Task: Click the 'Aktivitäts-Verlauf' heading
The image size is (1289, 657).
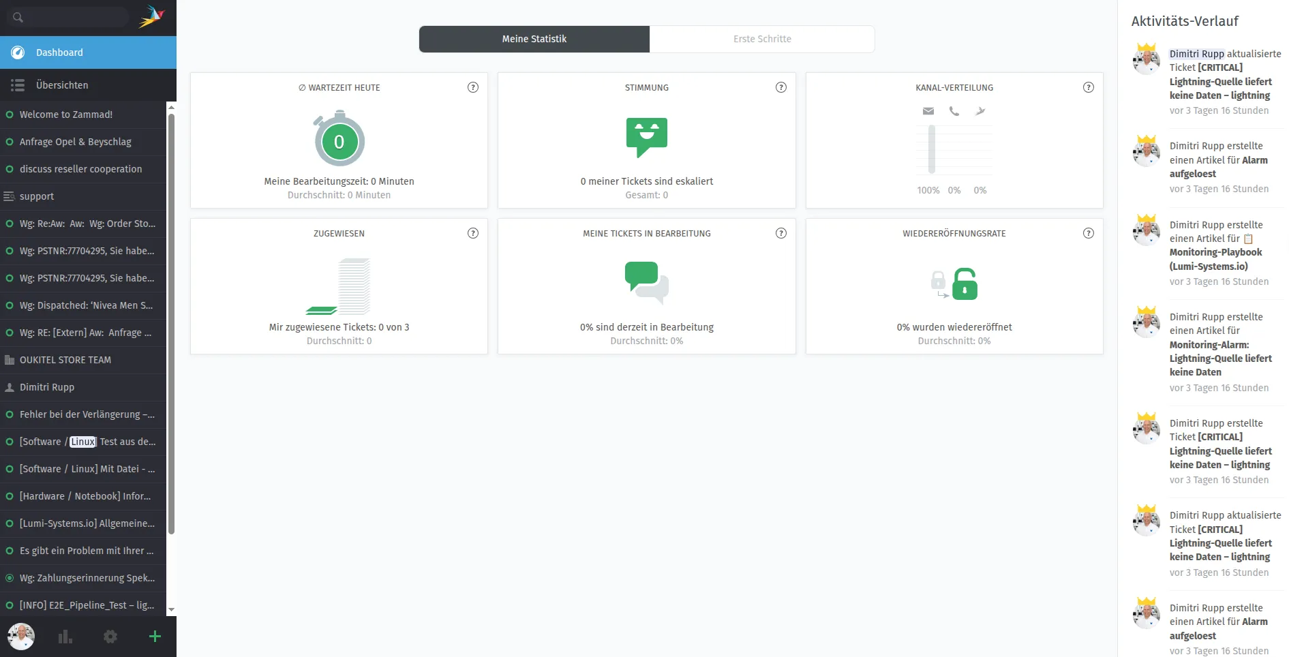Action: tap(1185, 21)
